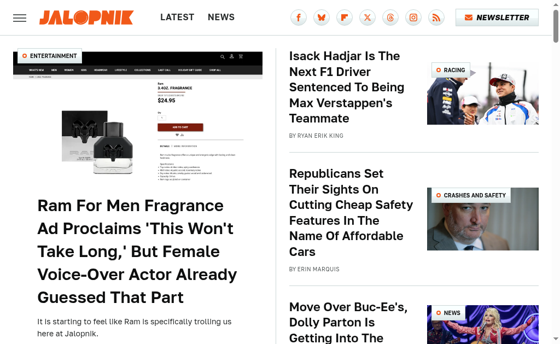Screen dimensions: 560x344
Task: Subscribe via the Newsletter button
Action: [497, 18]
